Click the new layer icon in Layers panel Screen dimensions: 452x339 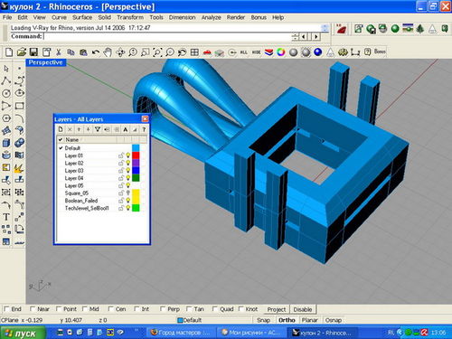pos(61,129)
